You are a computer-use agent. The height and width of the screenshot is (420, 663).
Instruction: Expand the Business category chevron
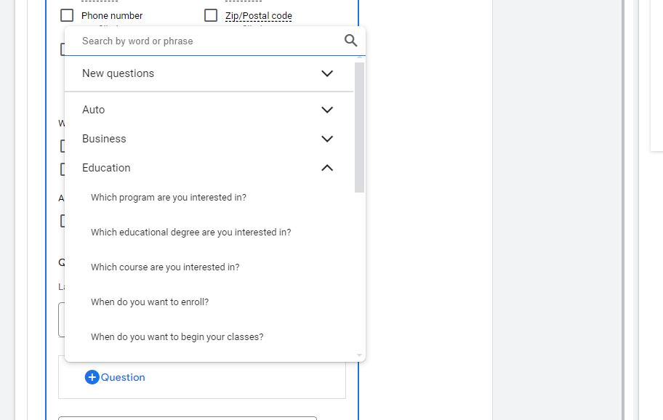coord(327,139)
